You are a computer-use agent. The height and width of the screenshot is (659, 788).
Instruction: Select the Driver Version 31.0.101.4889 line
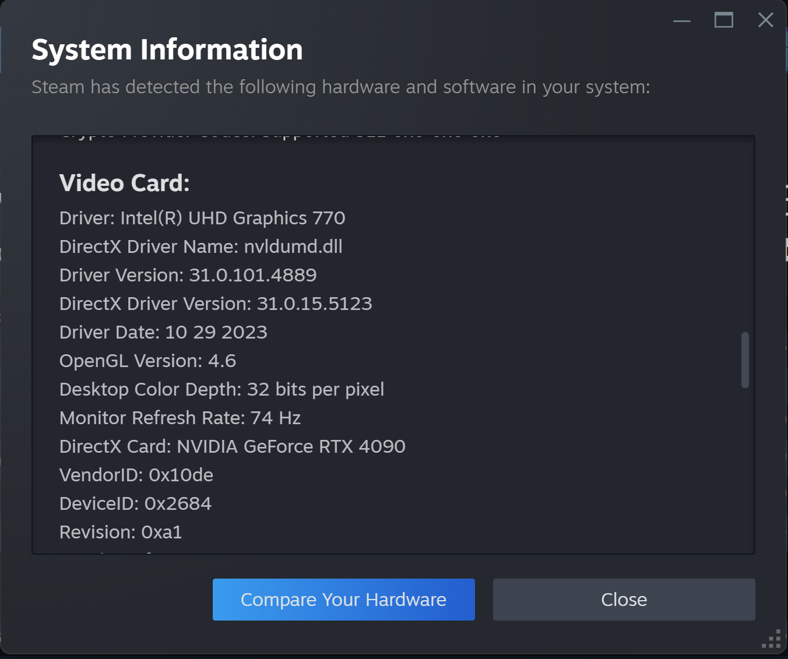point(188,275)
